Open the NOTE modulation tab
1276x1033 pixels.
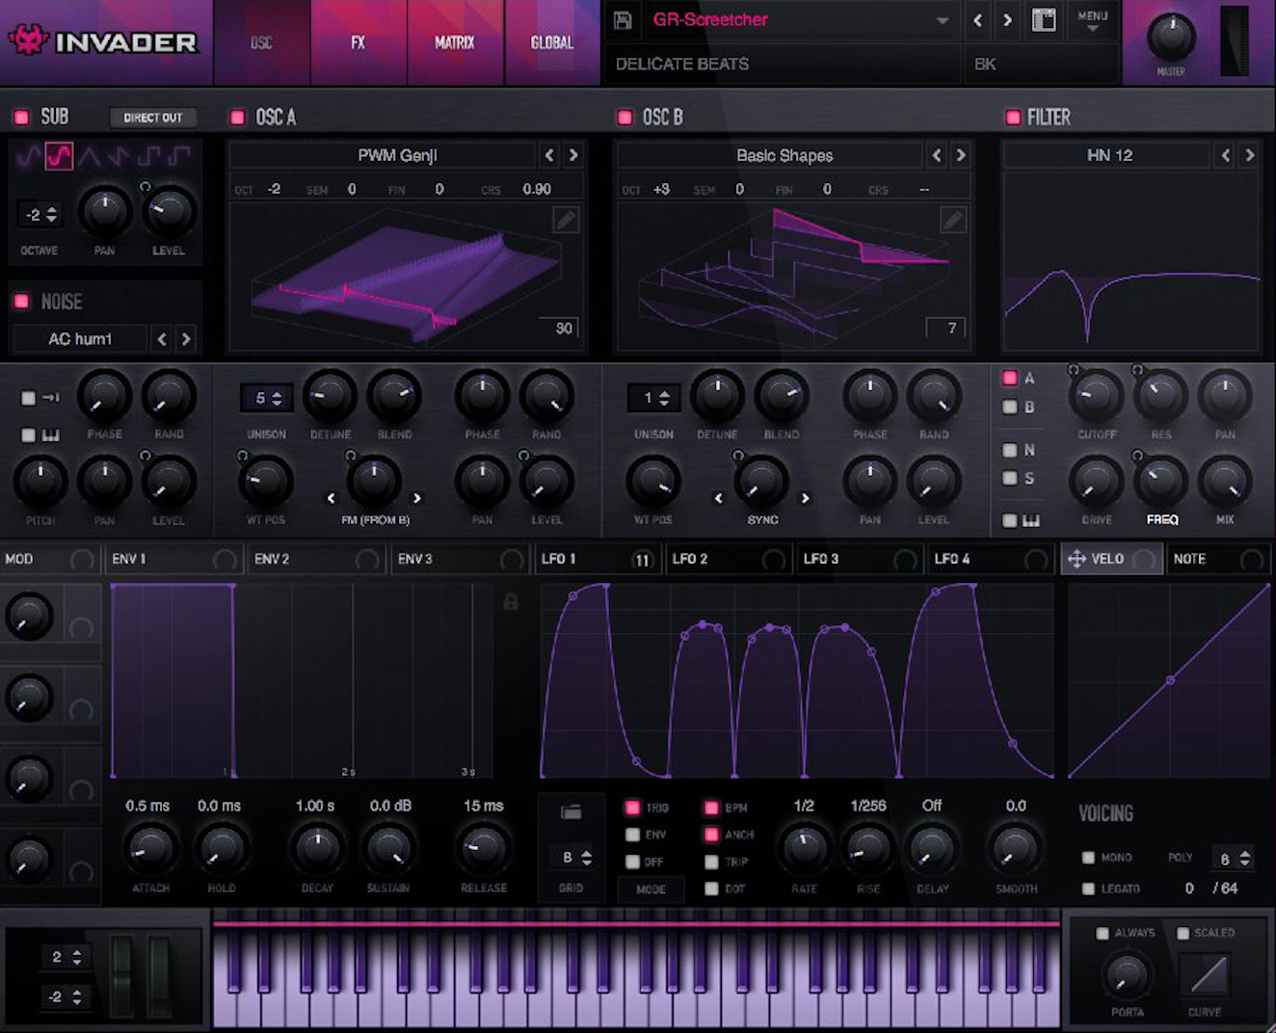[1219, 559]
